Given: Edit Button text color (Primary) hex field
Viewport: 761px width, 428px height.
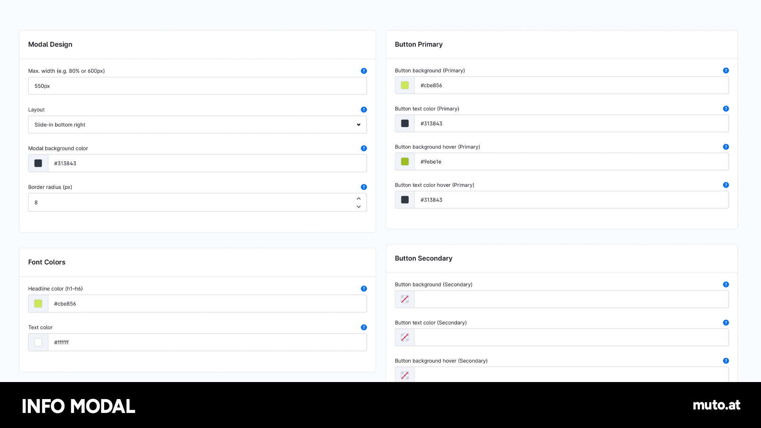Looking at the screenshot, I should pyautogui.click(x=572, y=123).
